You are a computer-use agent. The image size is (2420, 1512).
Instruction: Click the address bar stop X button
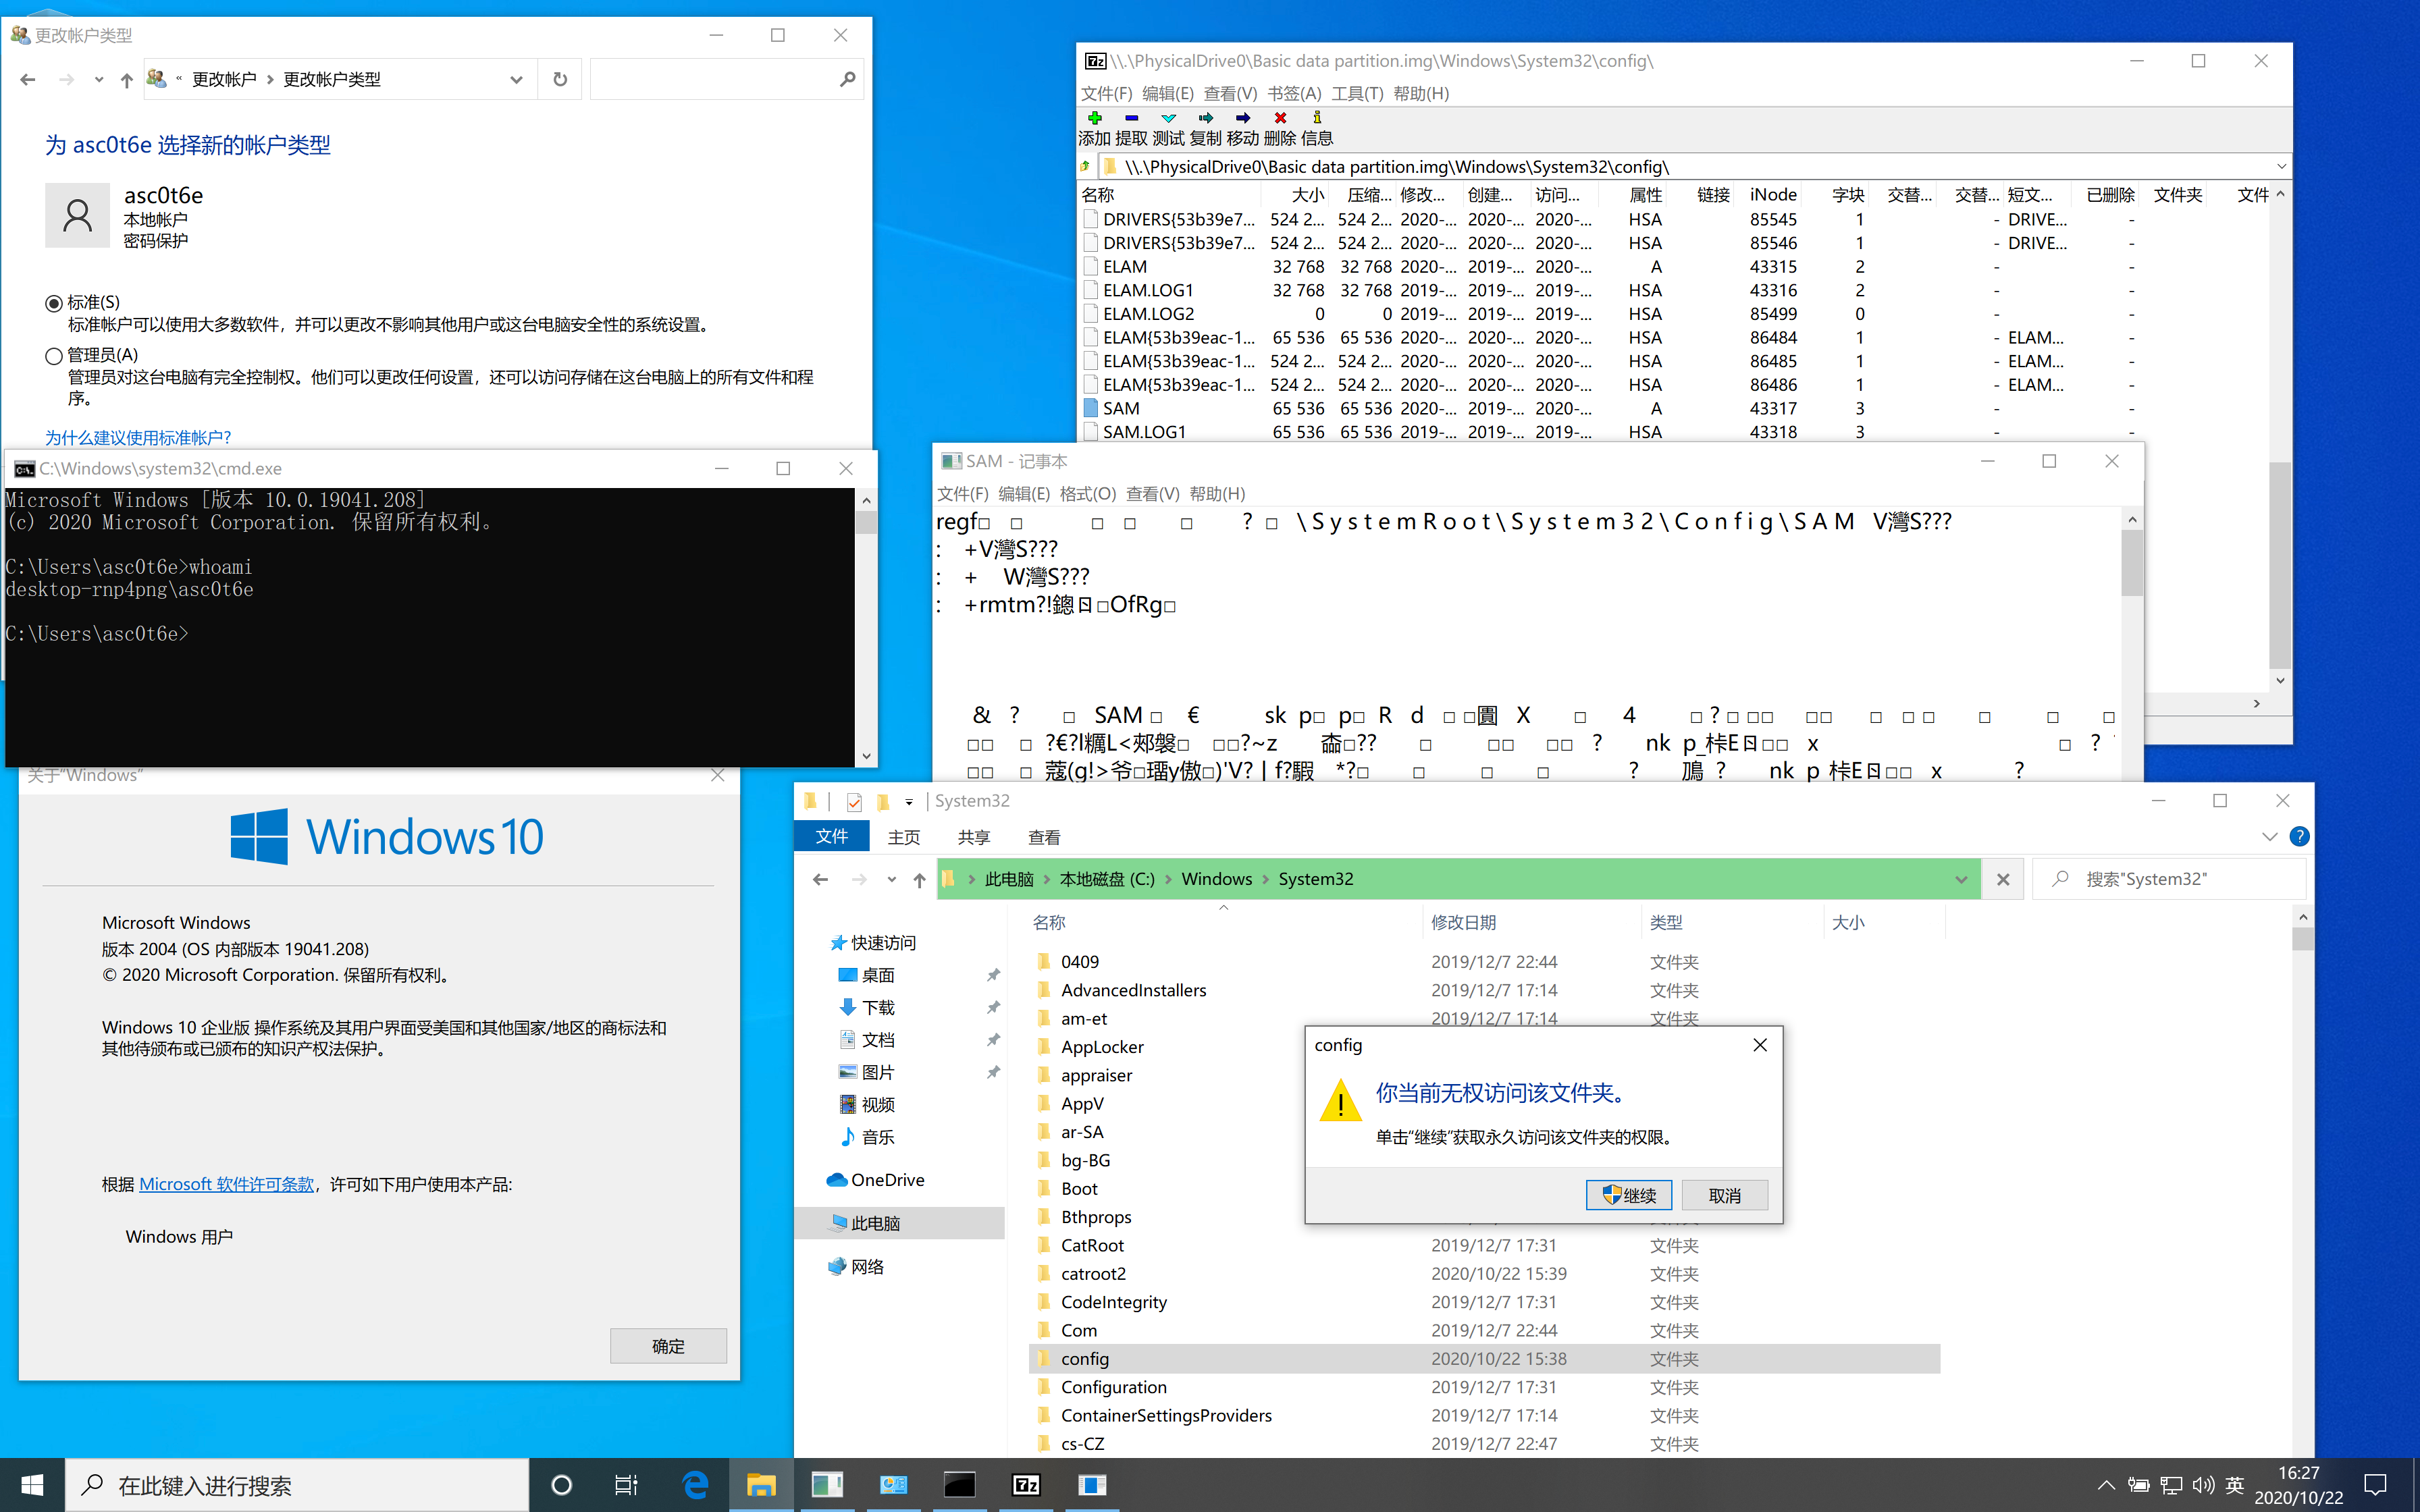pos(2002,879)
